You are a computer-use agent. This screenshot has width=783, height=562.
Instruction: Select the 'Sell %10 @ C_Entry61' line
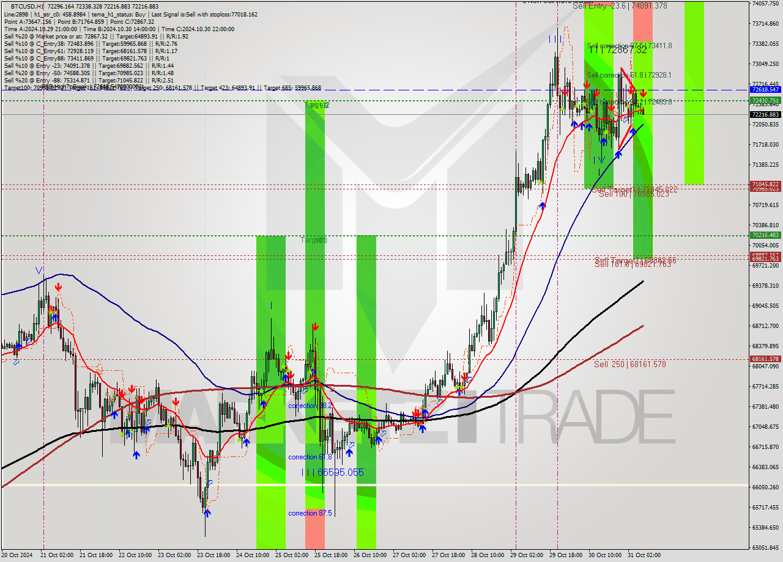pyautogui.click(x=91, y=51)
